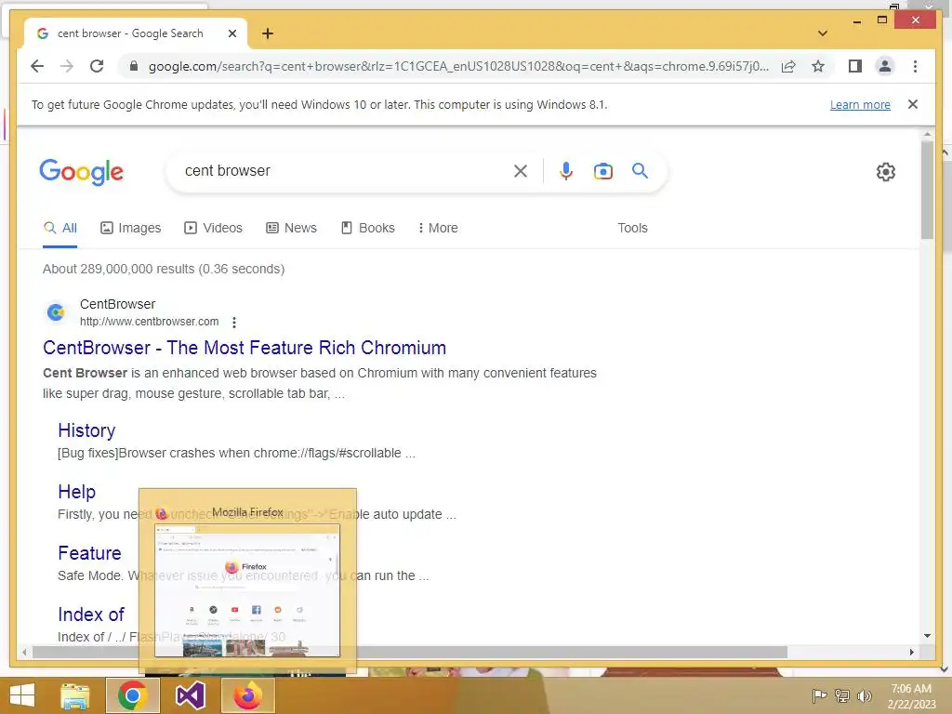This screenshot has height=714, width=952.
Task: Click the CentBrowser site favicon
Action: tap(55, 312)
